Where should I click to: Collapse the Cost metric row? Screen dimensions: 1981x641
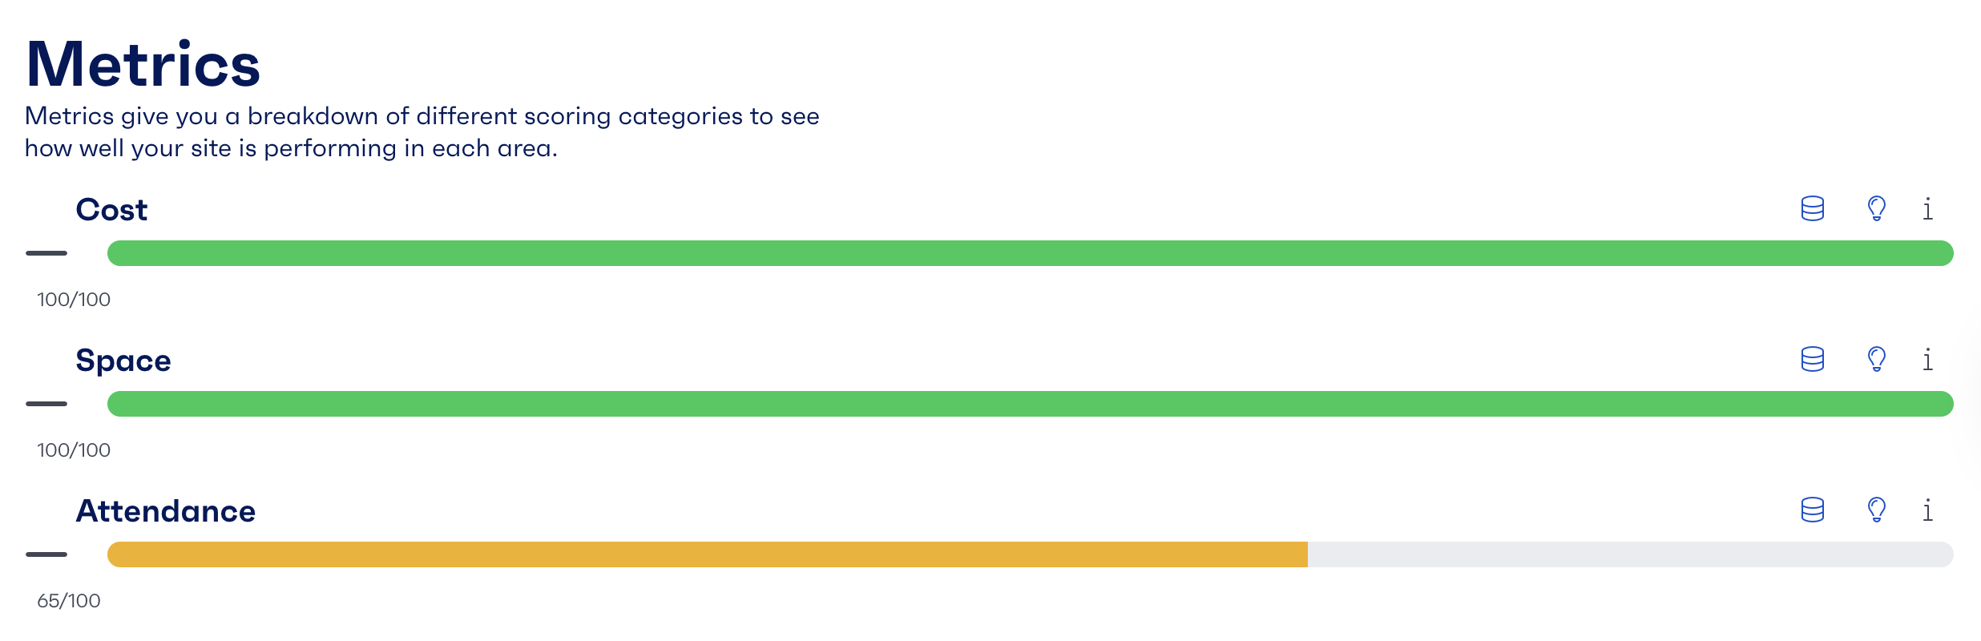[46, 253]
